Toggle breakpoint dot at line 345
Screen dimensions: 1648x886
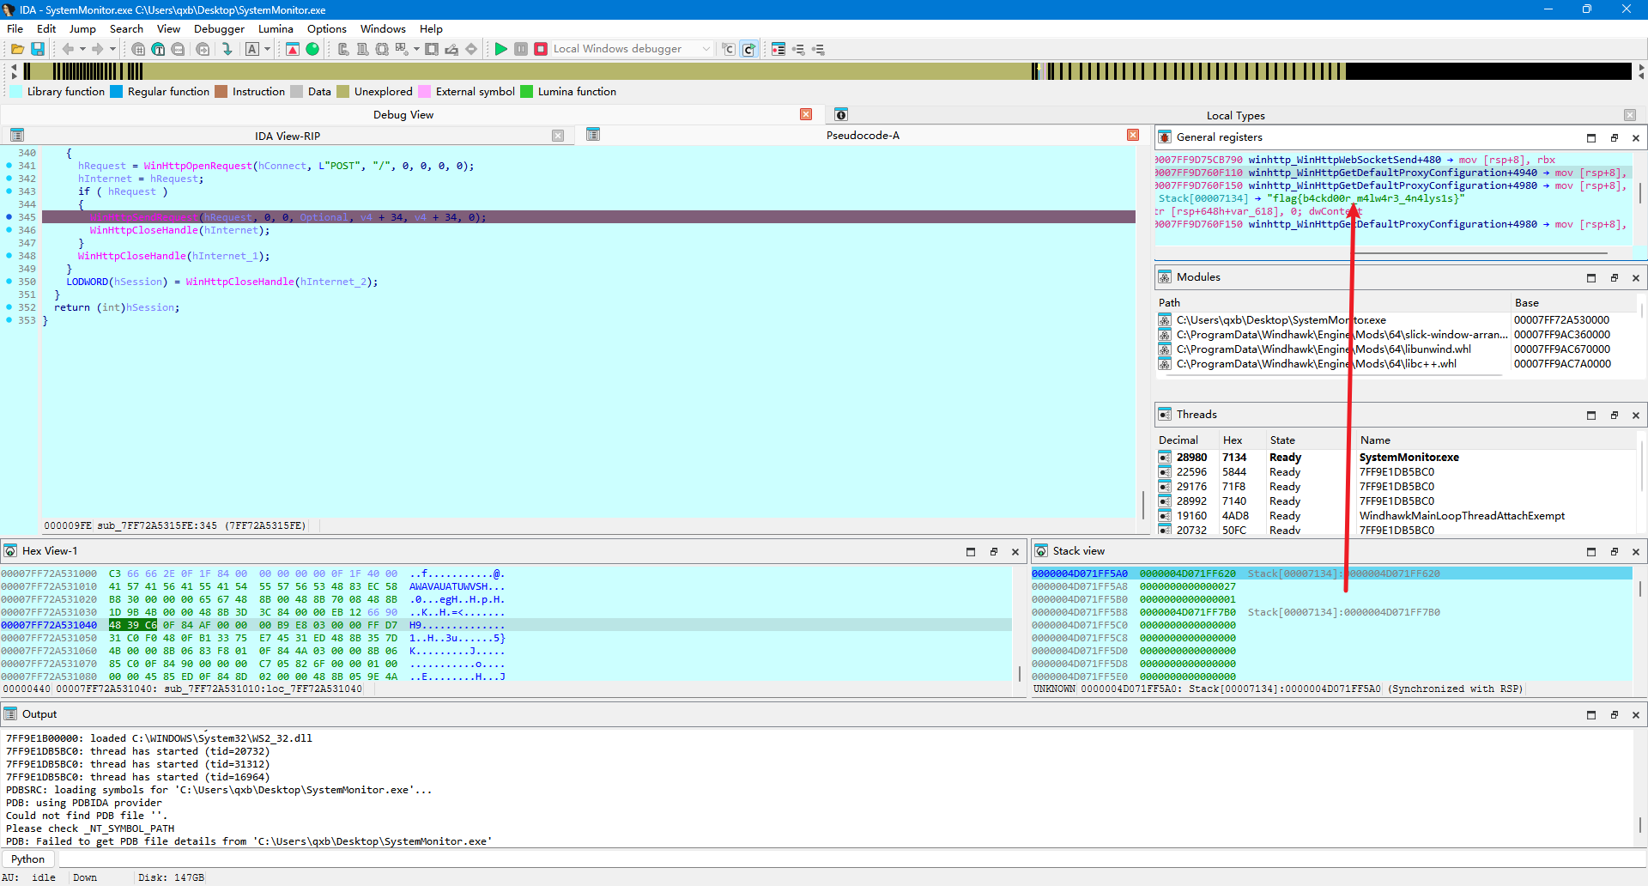(9, 217)
